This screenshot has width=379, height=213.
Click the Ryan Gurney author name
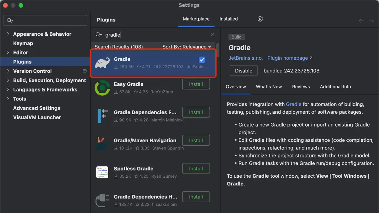164,176
